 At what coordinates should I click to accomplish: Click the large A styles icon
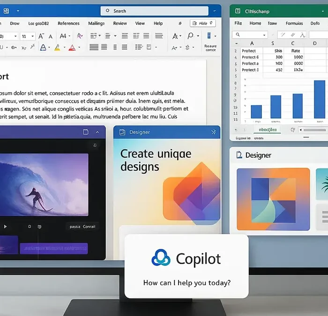(175, 36)
